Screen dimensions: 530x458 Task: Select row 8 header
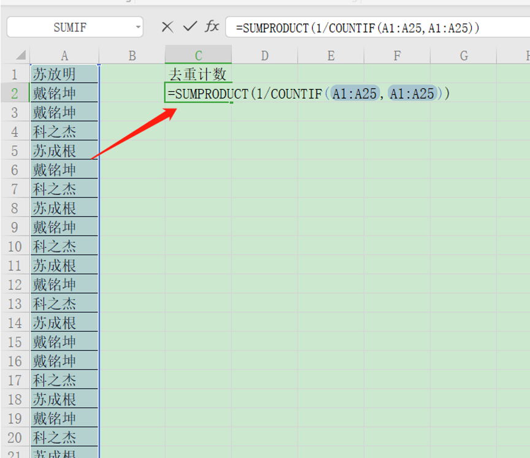point(15,207)
